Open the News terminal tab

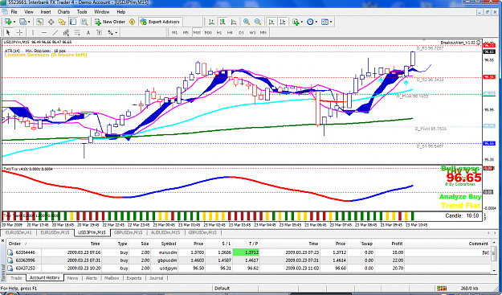tap(72, 277)
